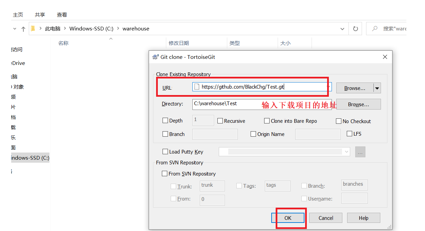Enable Load Putty Key
The image size is (425, 231).
[165, 152]
